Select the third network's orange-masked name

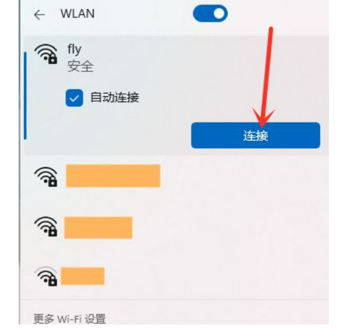pos(98,228)
